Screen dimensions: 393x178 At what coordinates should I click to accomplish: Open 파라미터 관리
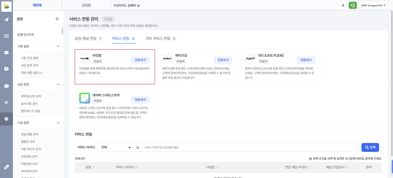point(29,171)
